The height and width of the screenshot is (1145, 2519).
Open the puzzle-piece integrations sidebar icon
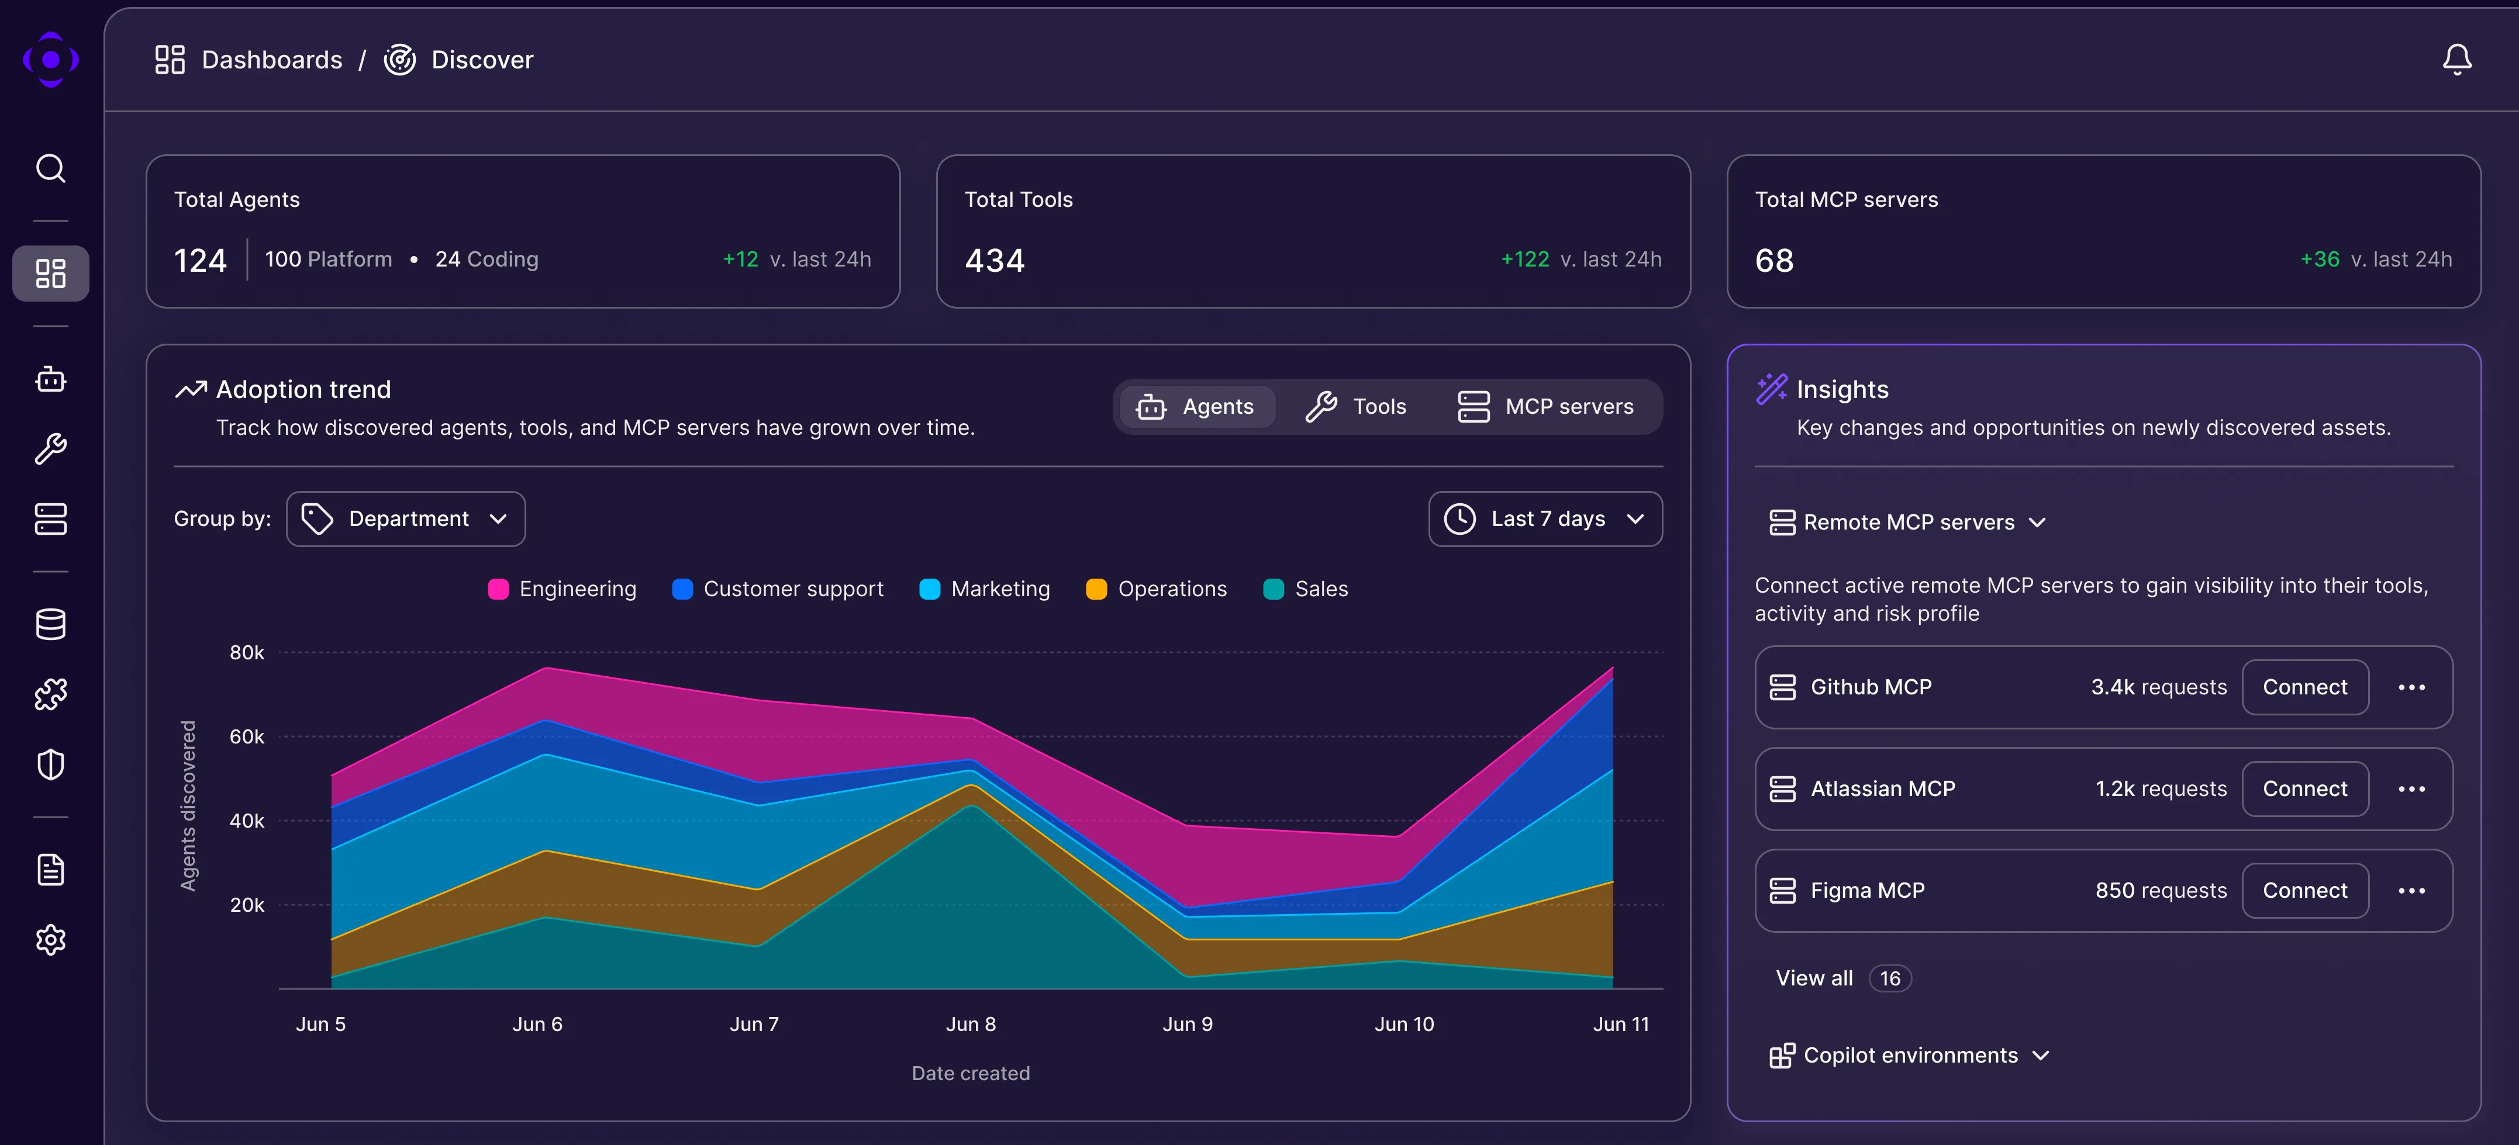click(x=51, y=694)
